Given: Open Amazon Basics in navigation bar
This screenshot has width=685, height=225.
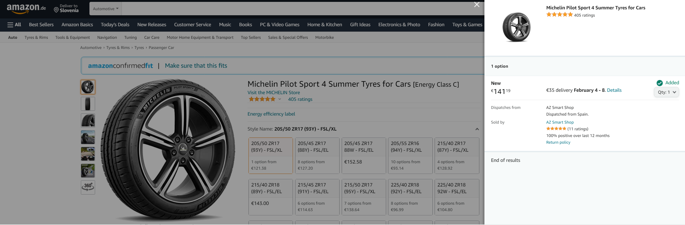Looking at the screenshot, I should pos(77,25).
